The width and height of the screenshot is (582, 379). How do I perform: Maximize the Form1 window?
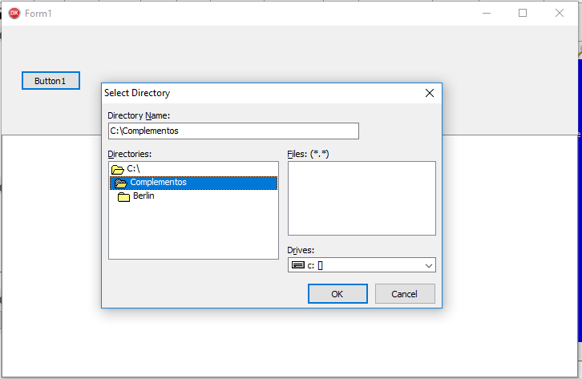pos(523,14)
